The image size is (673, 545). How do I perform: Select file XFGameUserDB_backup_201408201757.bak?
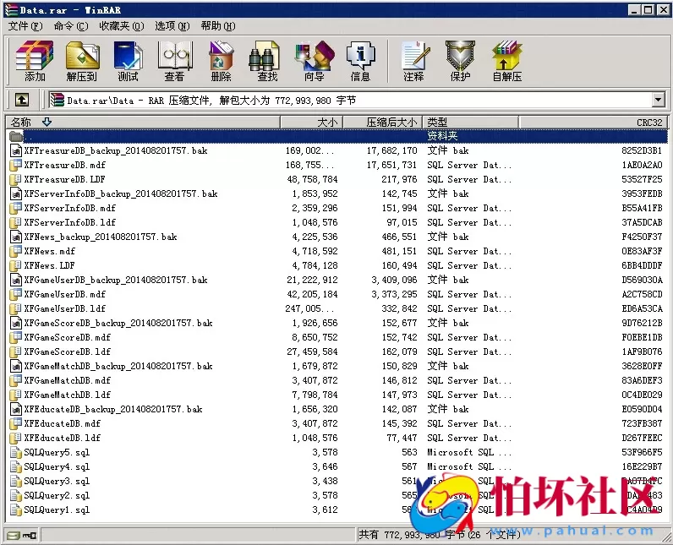click(116, 280)
